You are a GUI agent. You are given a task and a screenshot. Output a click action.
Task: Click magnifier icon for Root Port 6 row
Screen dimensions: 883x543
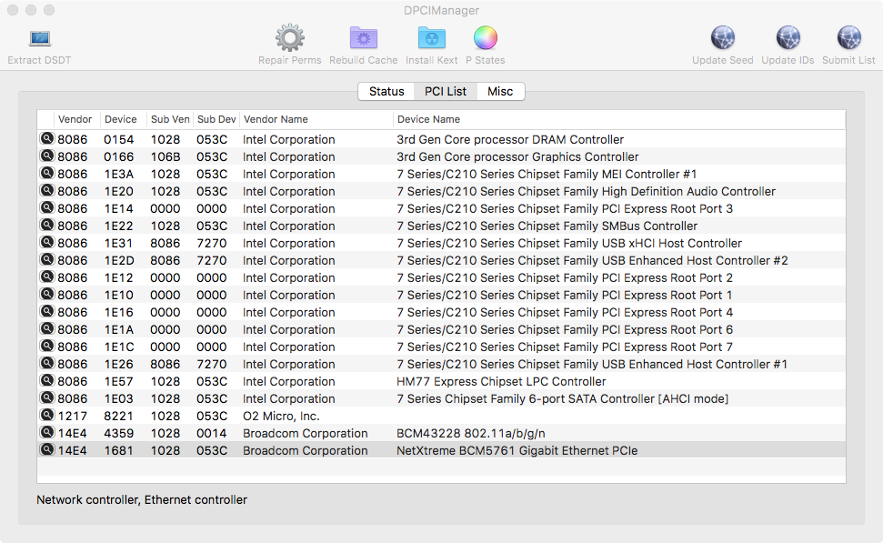47,329
